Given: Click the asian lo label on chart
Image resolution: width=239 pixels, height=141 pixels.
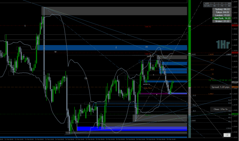Looking at the screenshot, I should 146,84.
